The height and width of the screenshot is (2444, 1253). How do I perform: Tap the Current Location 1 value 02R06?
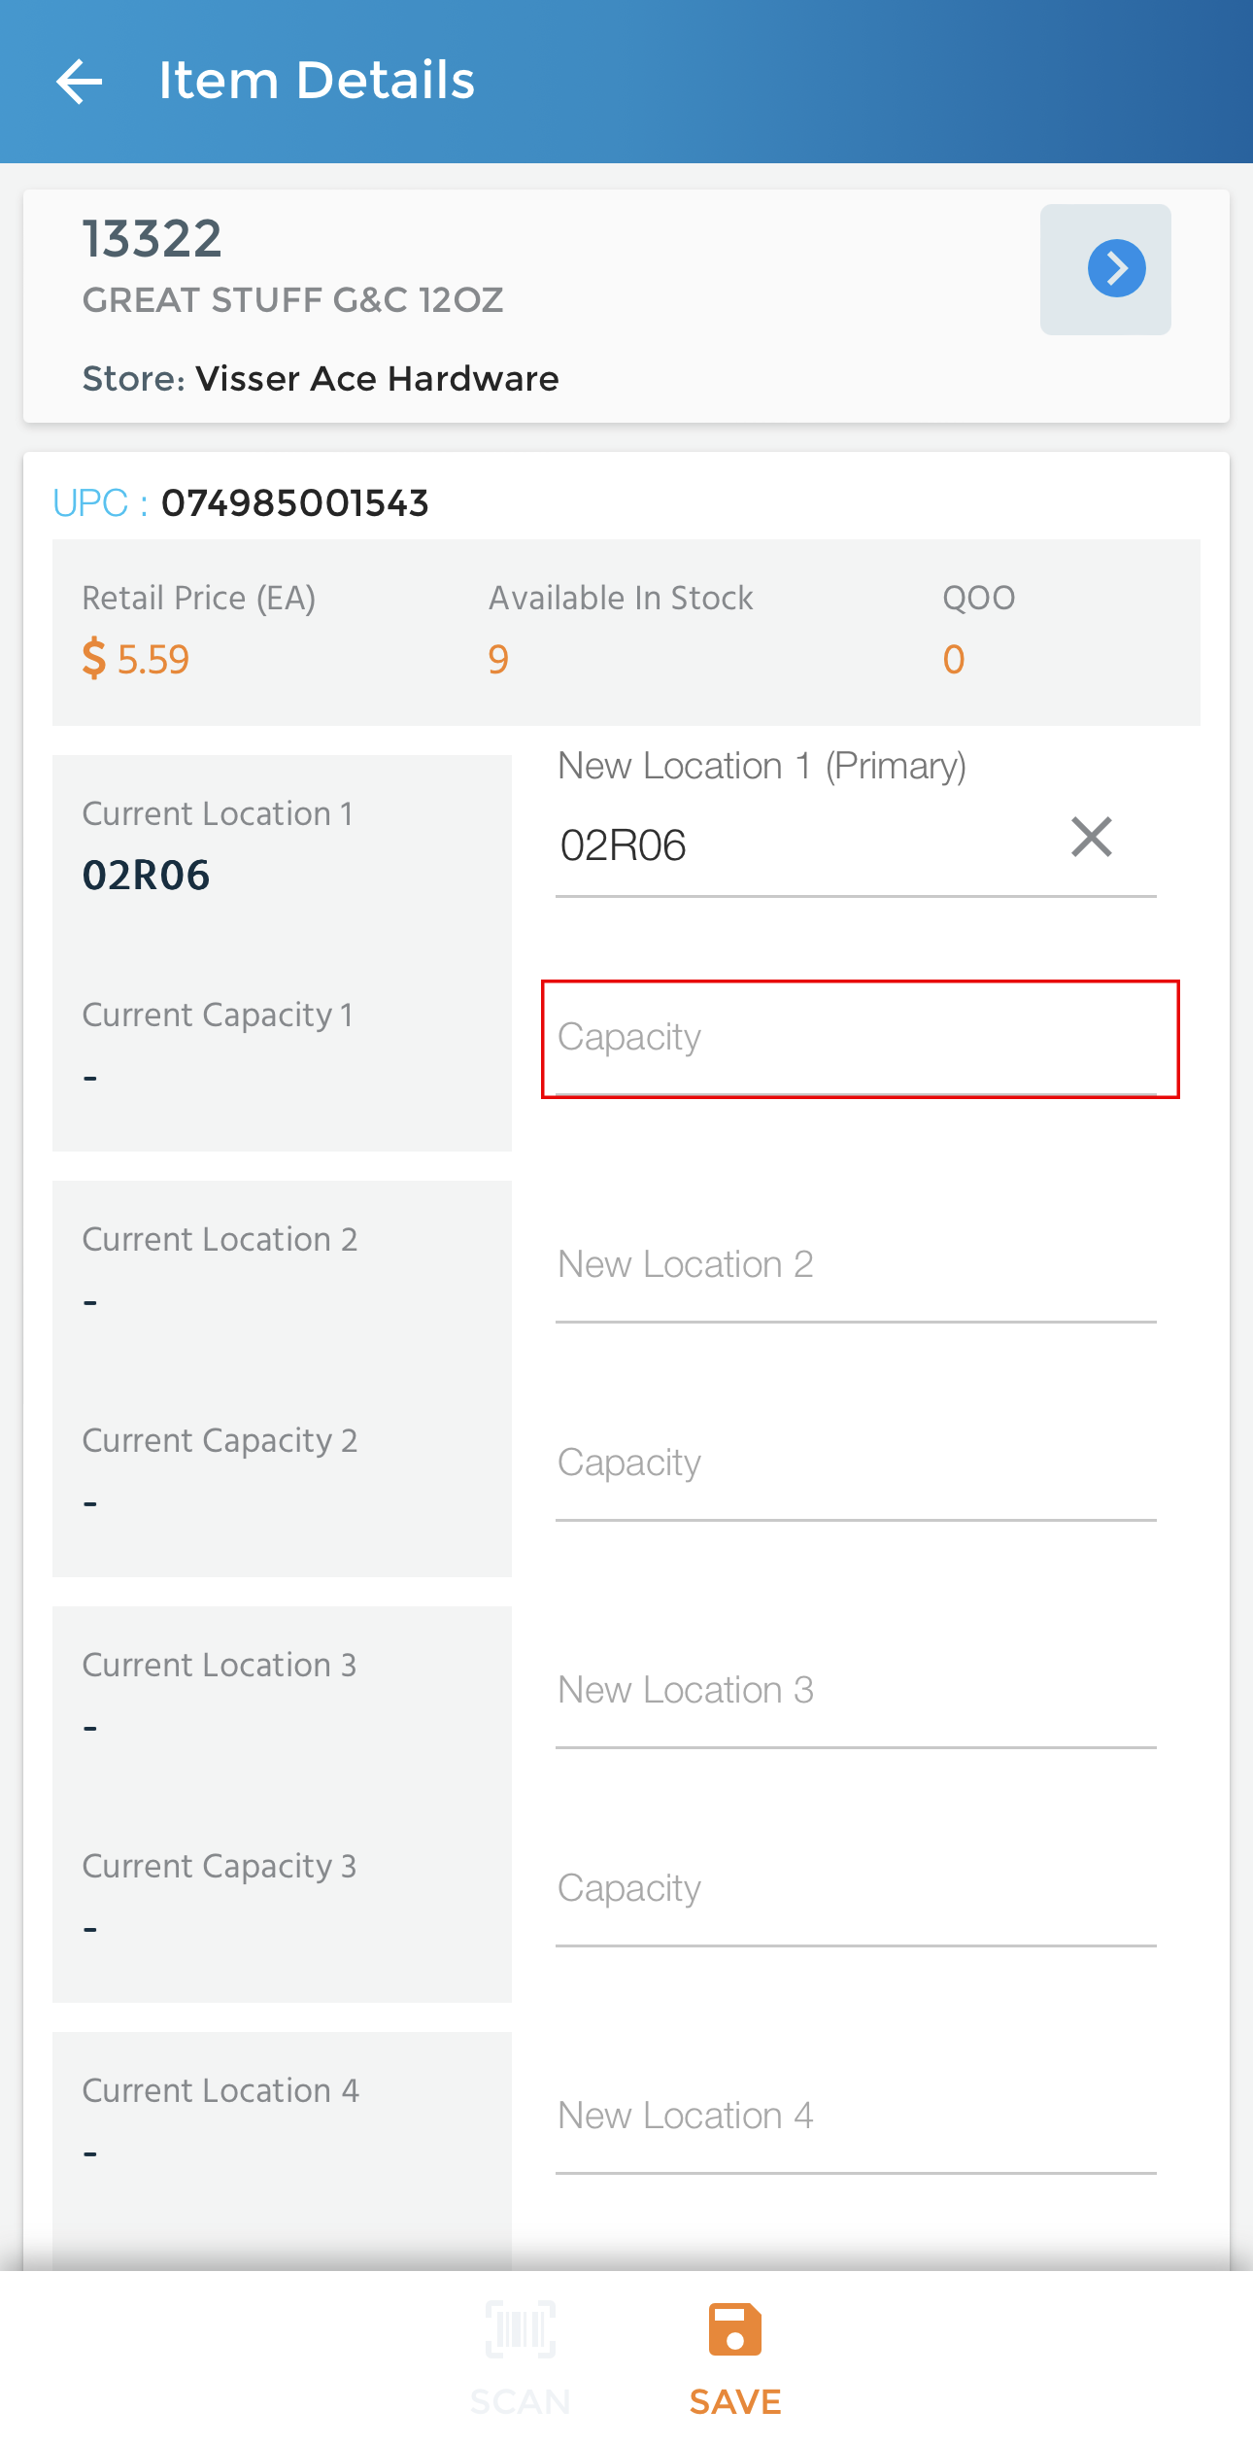coord(146,876)
